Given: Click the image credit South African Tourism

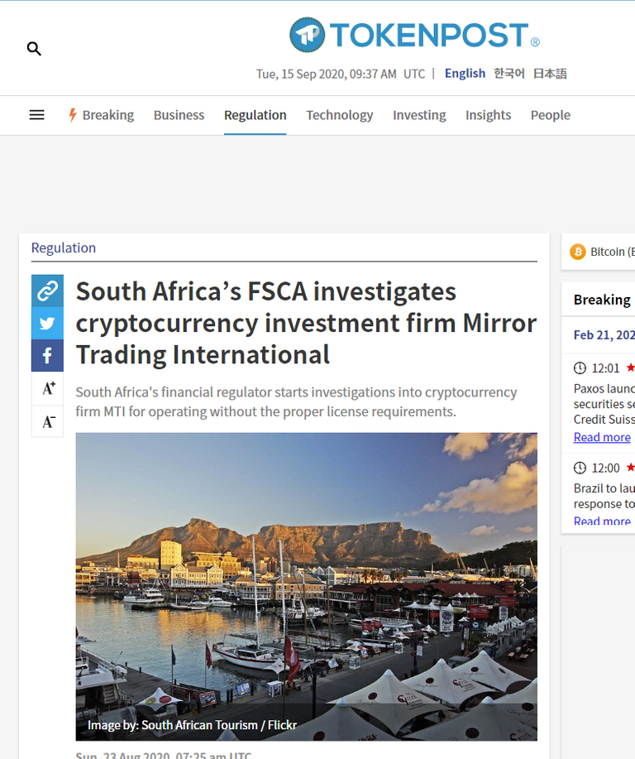Looking at the screenshot, I should pos(192,725).
